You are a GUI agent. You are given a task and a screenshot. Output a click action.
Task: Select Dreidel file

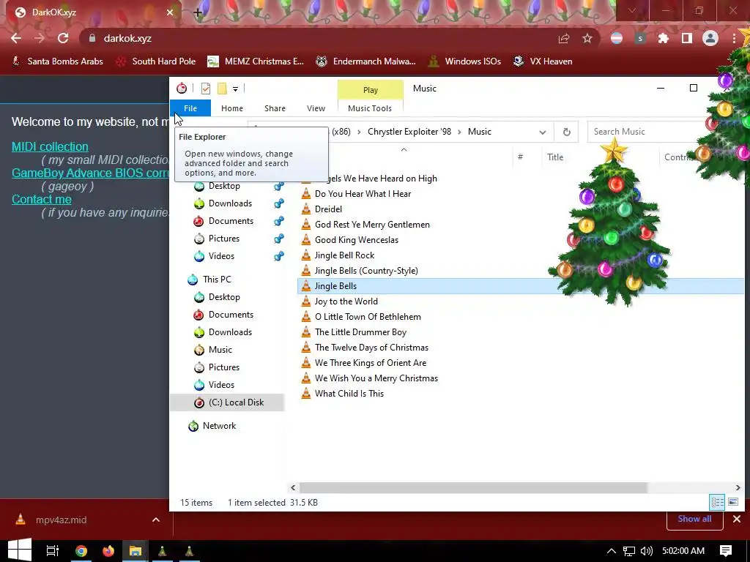(x=328, y=209)
